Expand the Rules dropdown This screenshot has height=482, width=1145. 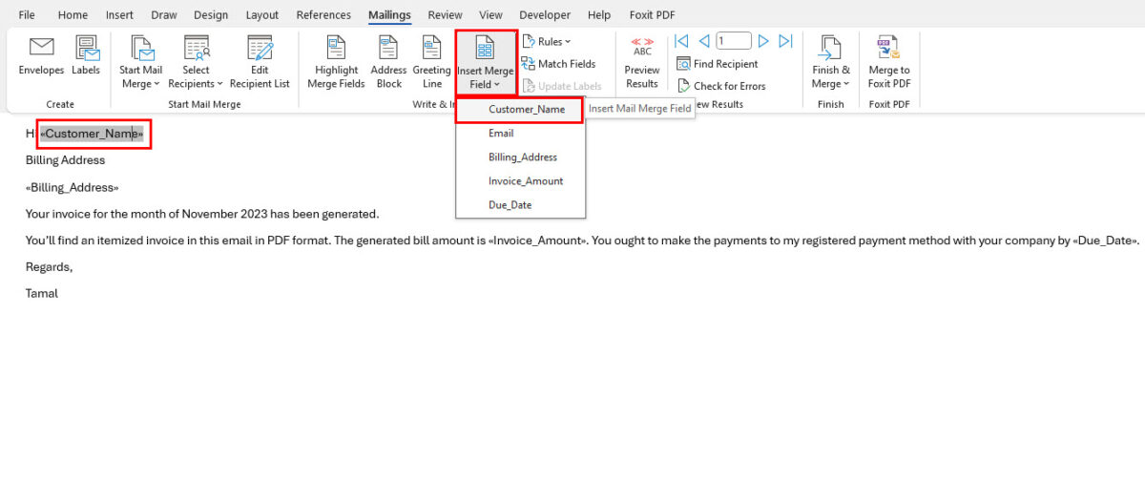click(x=547, y=42)
